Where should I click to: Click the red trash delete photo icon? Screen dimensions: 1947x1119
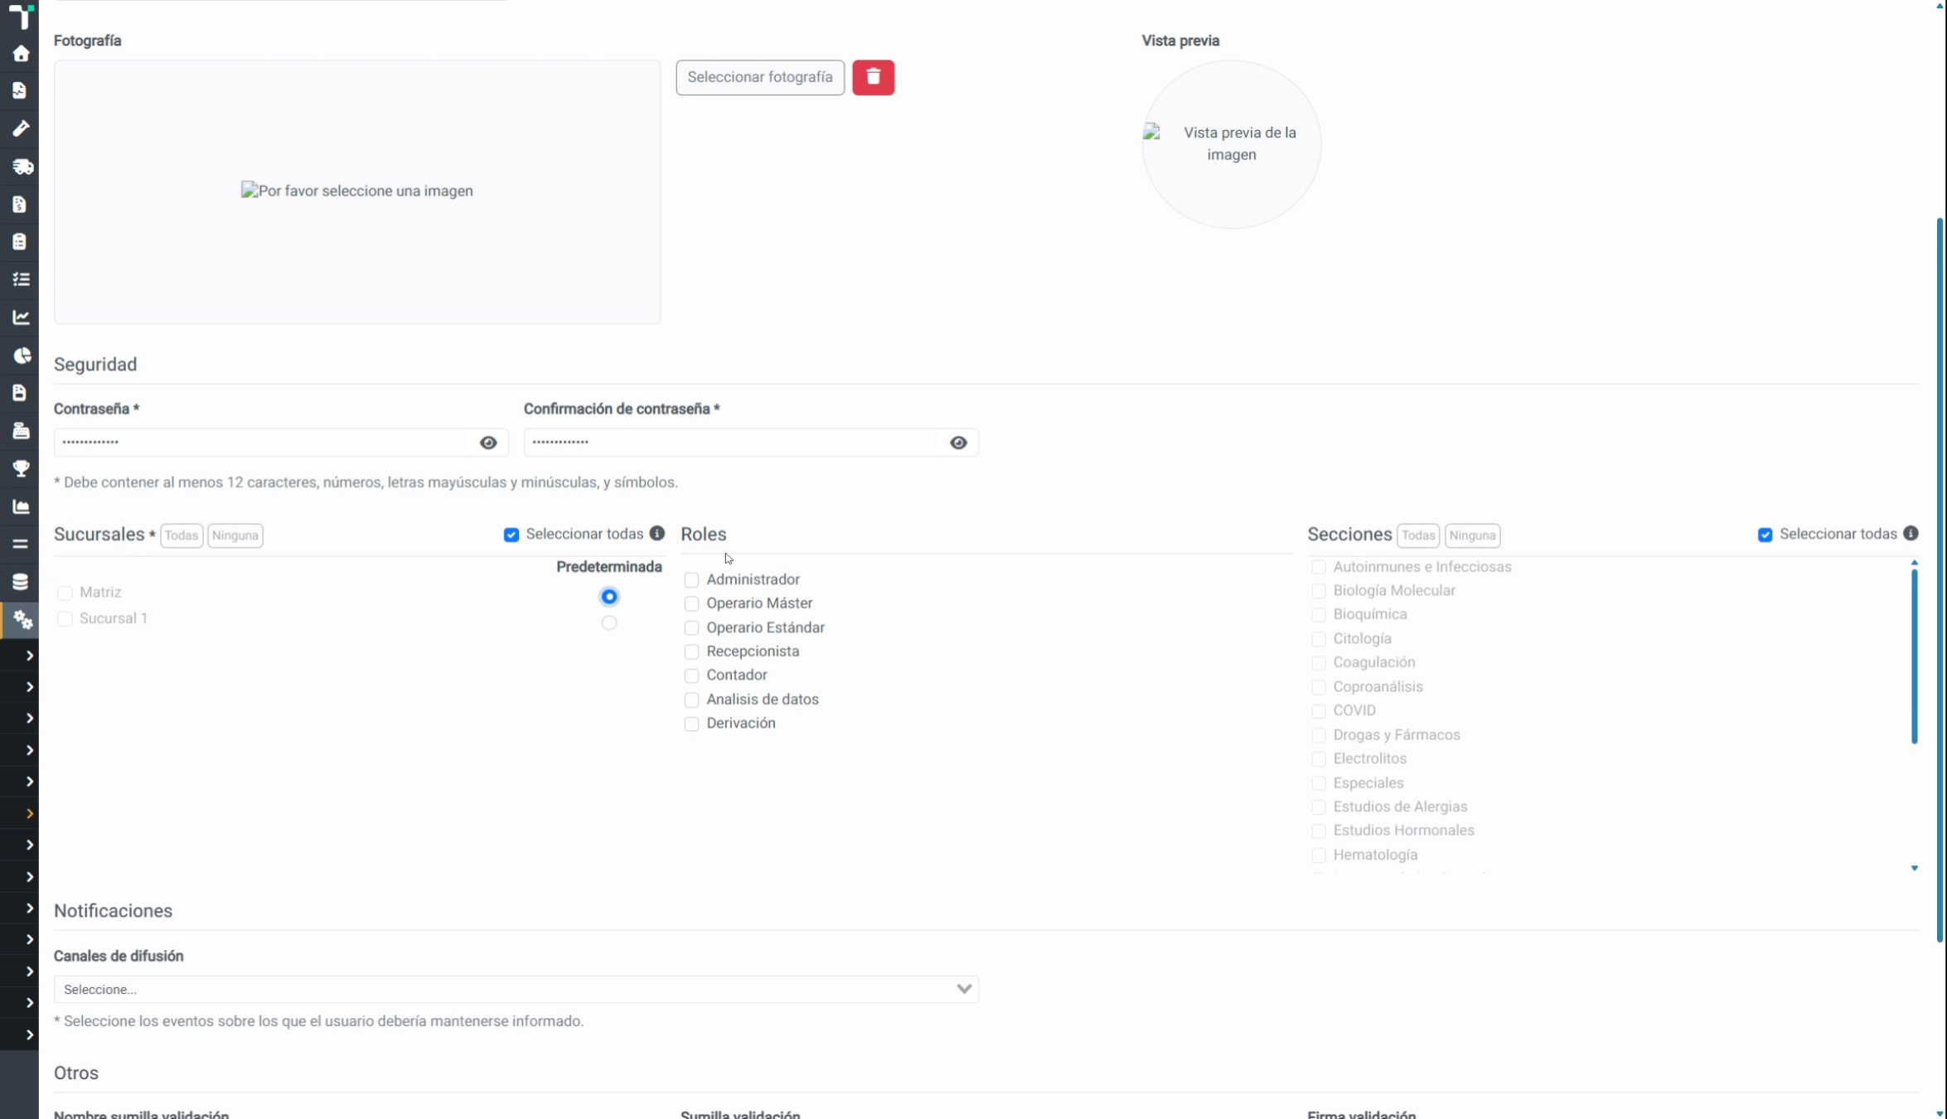[x=873, y=77]
